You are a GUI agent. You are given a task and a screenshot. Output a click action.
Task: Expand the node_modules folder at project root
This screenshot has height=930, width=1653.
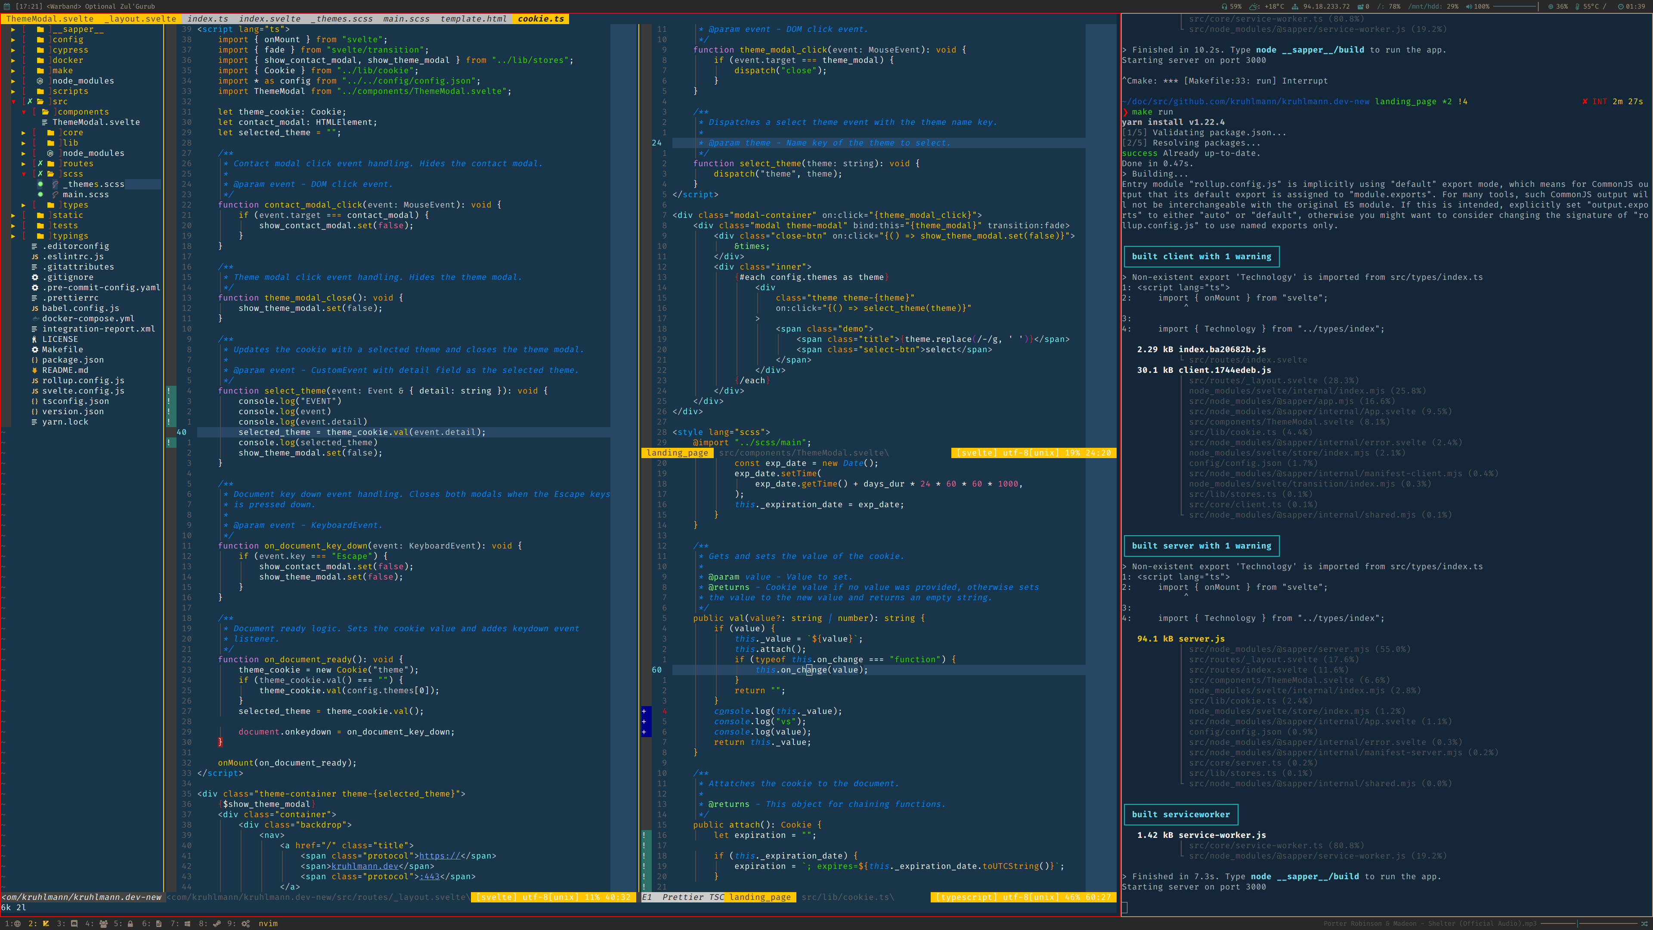(13, 81)
